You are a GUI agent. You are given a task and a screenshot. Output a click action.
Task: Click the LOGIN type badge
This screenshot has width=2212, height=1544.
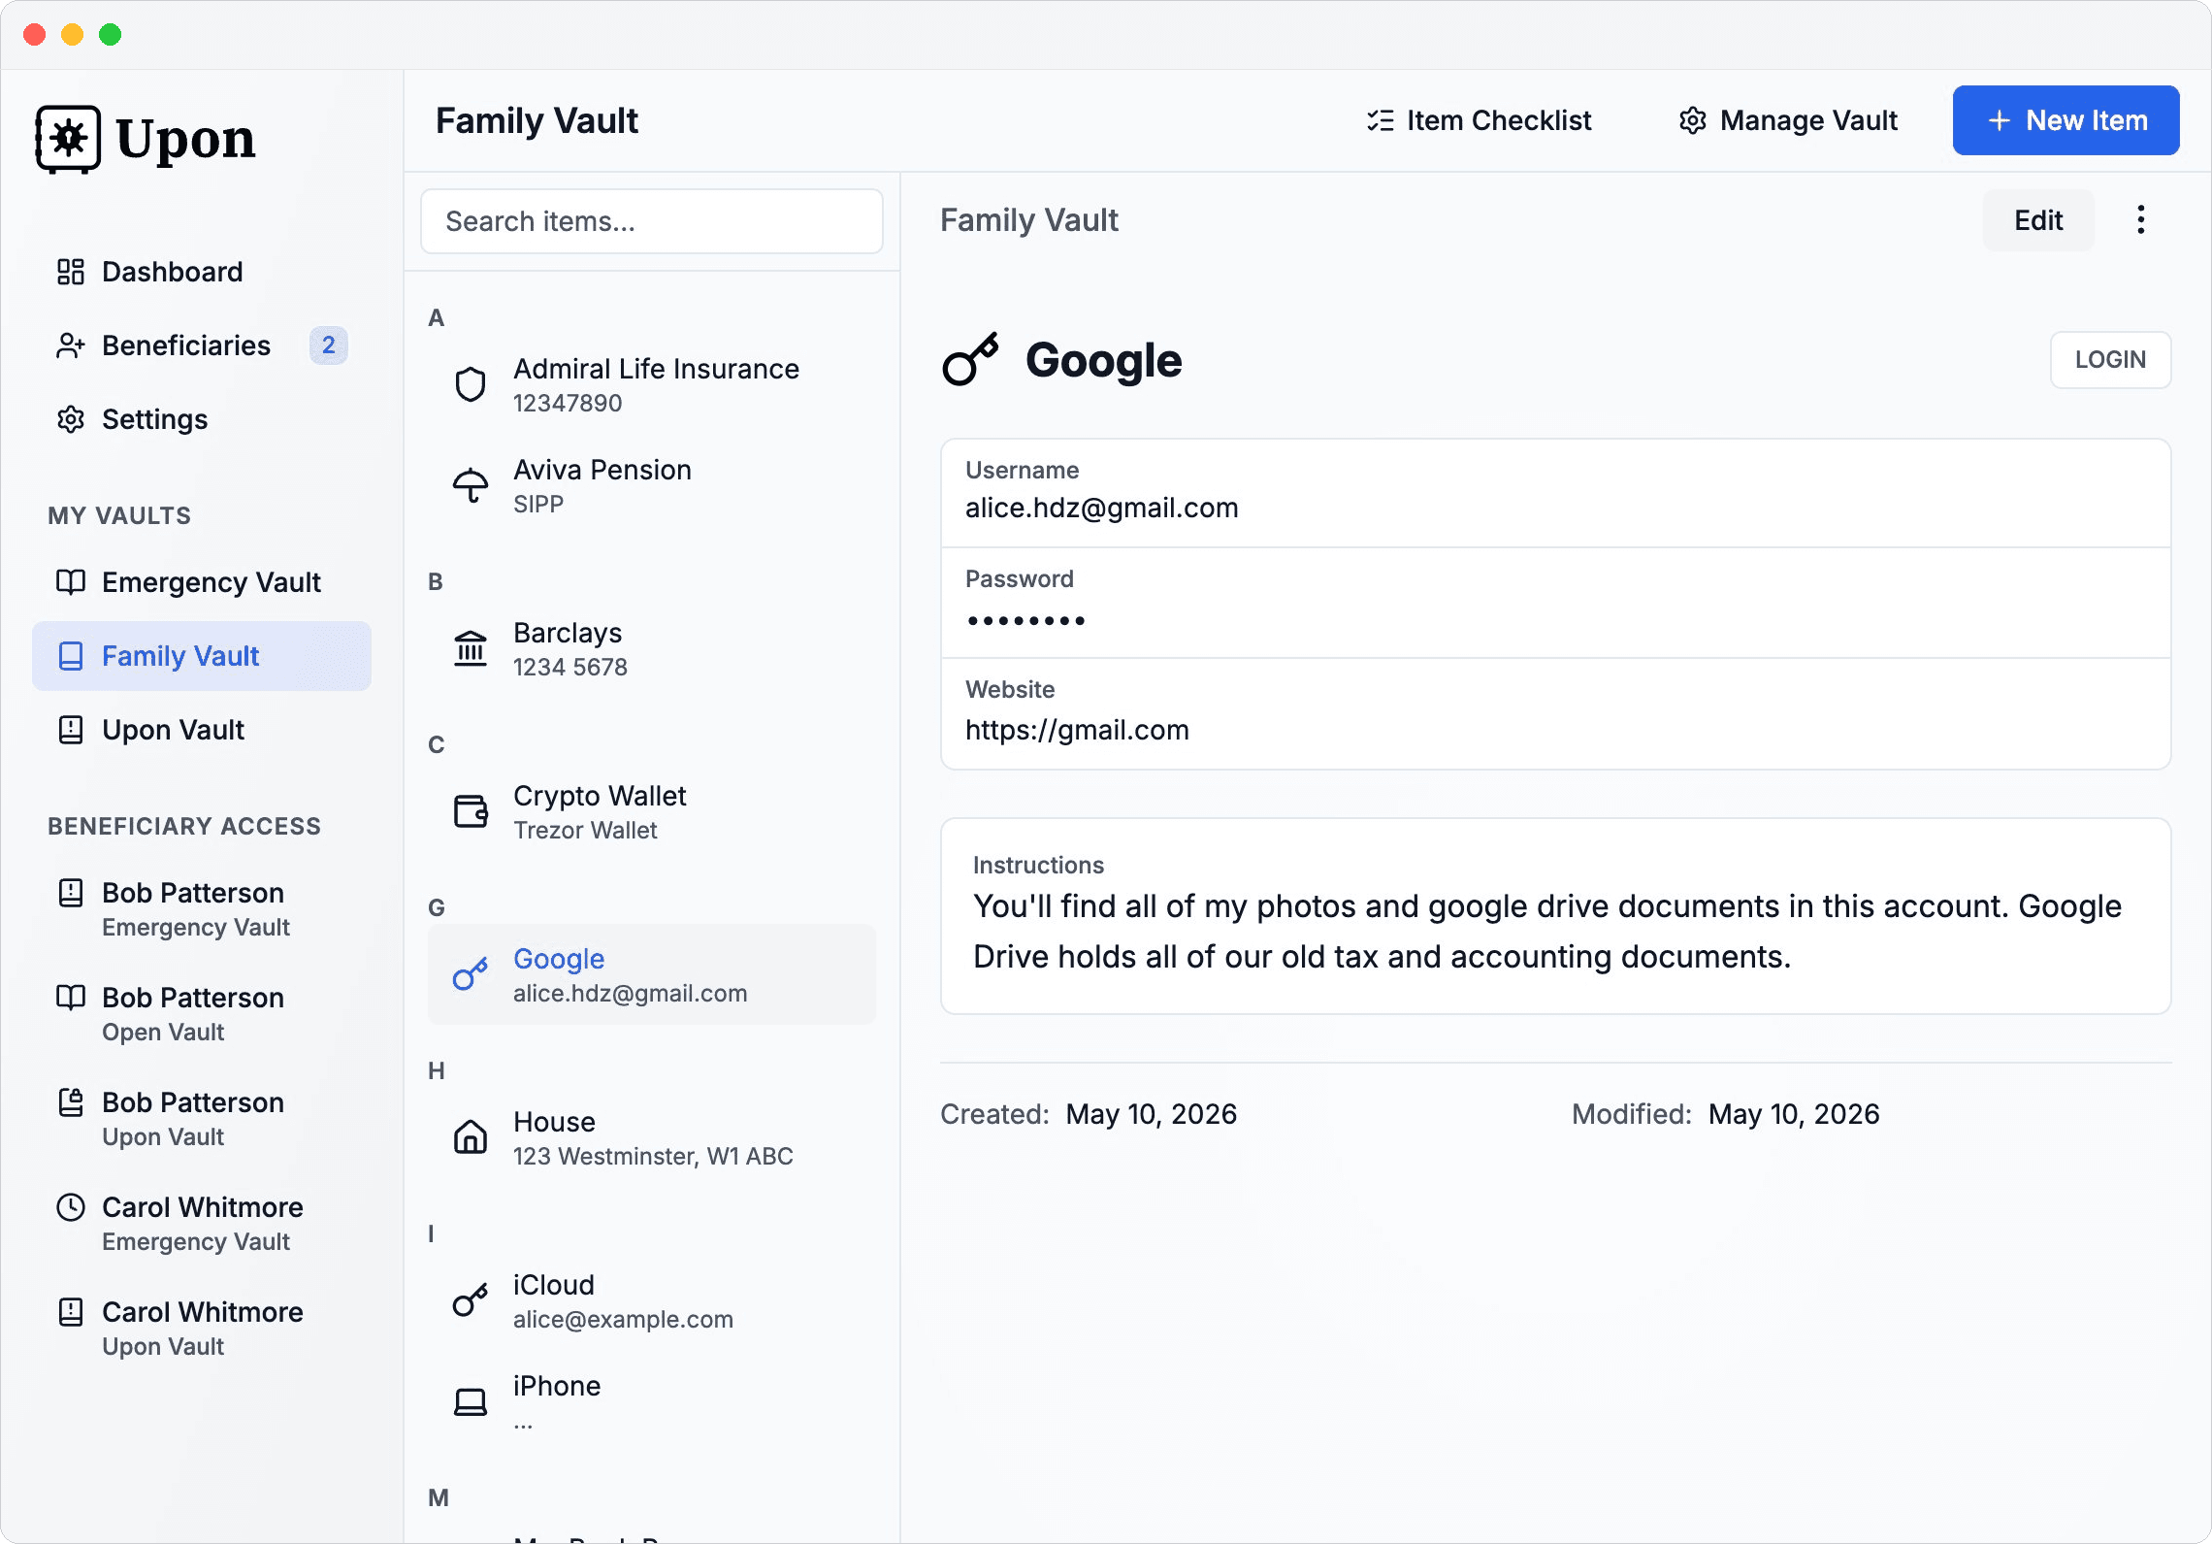pyautogui.click(x=2110, y=360)
